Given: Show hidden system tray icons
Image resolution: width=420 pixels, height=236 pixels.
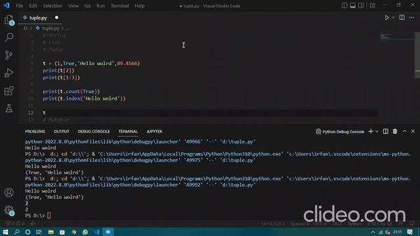Looking at the screenshot, I should pos(373,232).
